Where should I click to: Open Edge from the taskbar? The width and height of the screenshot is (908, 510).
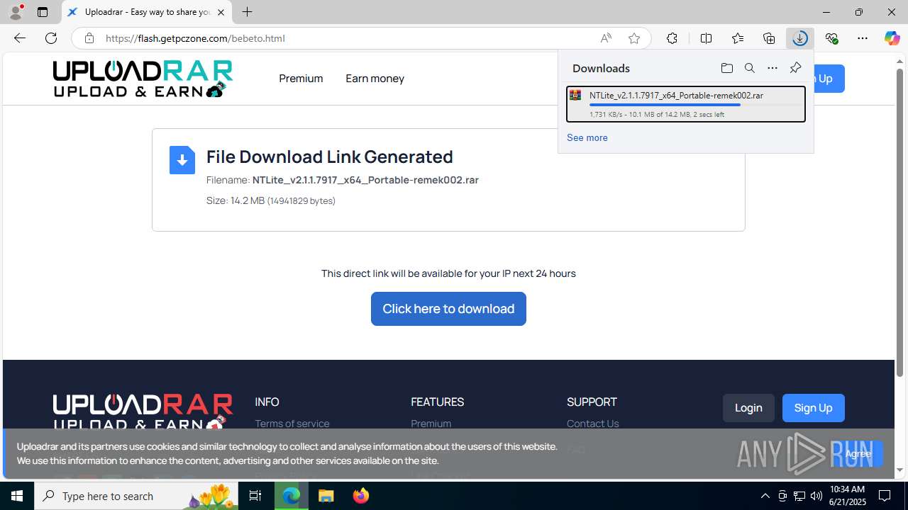(292, 496)
